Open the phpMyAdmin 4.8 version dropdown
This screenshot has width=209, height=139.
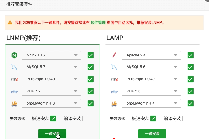tap(51, 103)
